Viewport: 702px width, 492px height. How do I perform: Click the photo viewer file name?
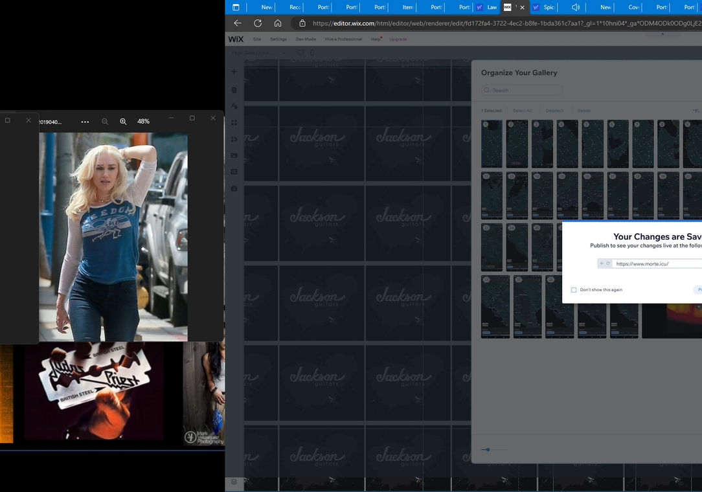pos(50,122)
